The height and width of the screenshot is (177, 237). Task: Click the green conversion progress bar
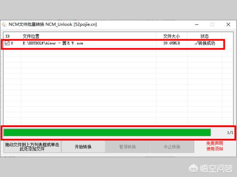107,133
